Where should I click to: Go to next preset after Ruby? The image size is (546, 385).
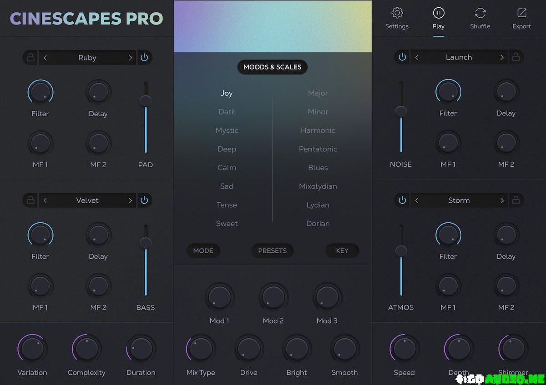pos(130,58)
